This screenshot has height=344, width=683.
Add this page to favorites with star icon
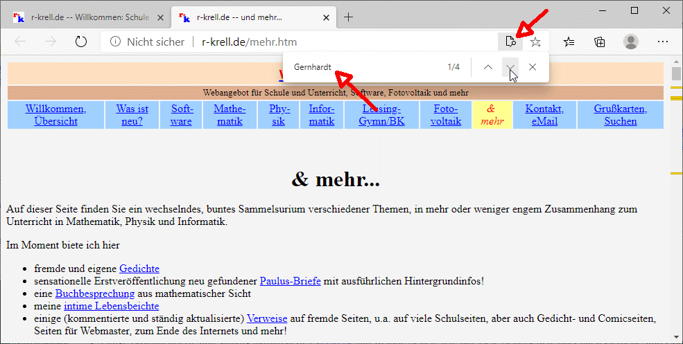(535, 42)
